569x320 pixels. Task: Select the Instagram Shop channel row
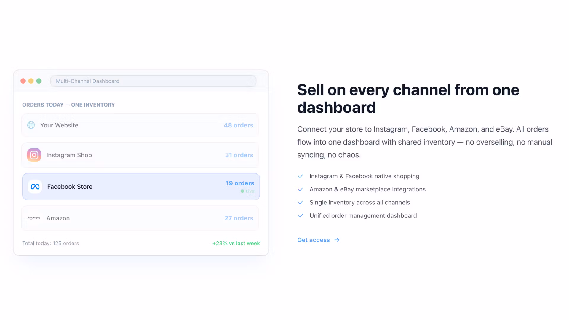140,155
